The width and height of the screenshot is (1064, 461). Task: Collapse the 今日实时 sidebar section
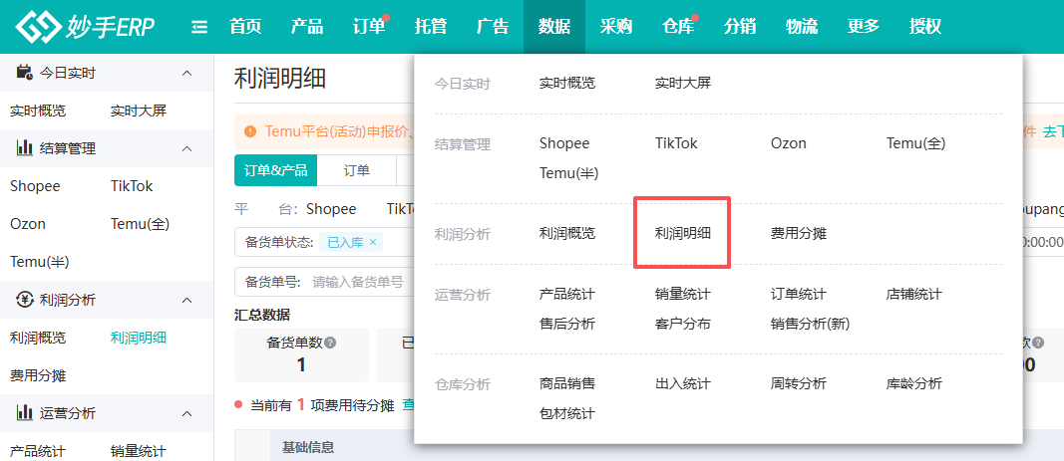coord(186,73)
